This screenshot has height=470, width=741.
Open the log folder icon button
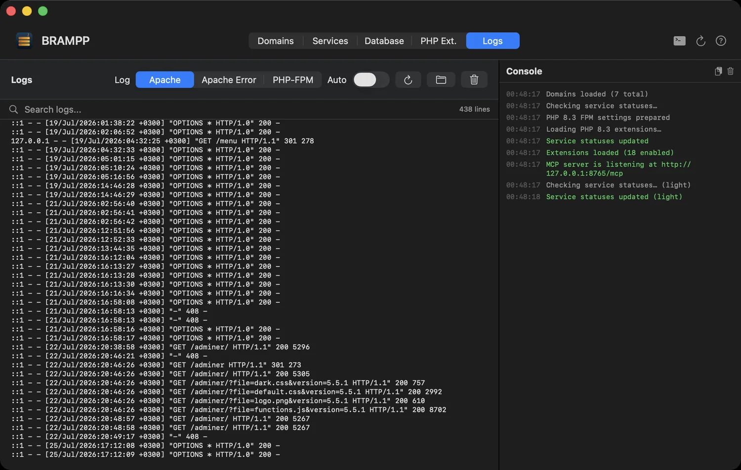tap(441, 80)
